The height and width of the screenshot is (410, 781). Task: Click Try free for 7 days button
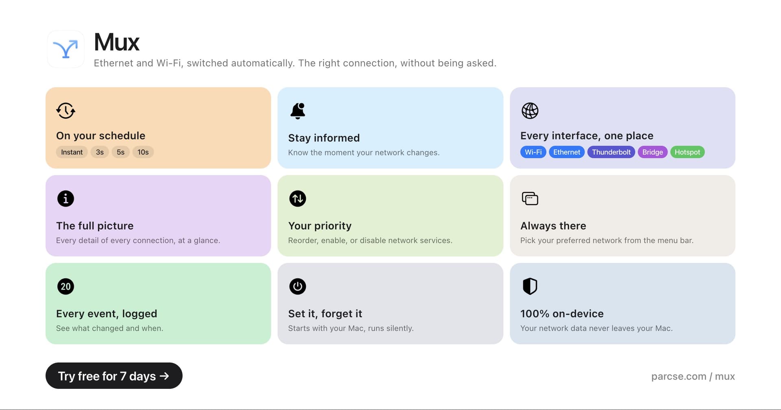tap(114, 376)
